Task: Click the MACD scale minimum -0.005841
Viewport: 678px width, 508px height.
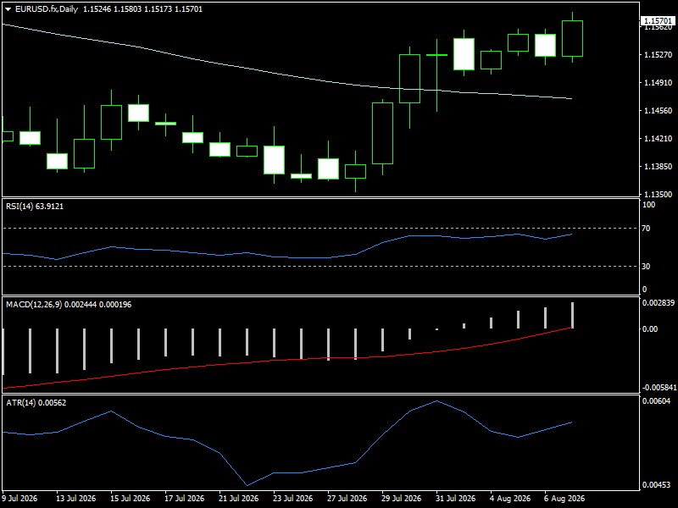Action: 659,388
